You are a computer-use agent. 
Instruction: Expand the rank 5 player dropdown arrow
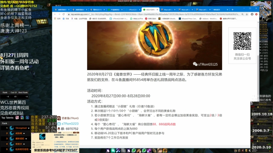(x=30, y=149)
